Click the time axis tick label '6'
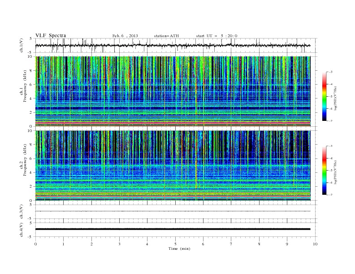 click(x=203, y=244)
